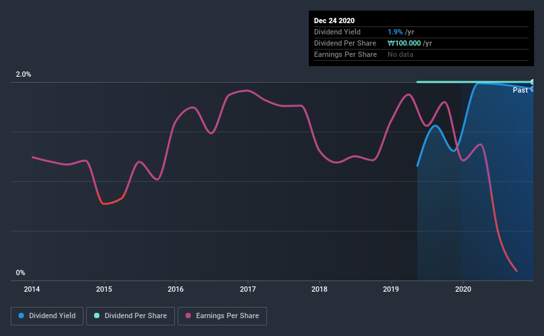Click the Past label on the chart
The width and height of the screenshot is (544, 336).
tap(520, 90)
